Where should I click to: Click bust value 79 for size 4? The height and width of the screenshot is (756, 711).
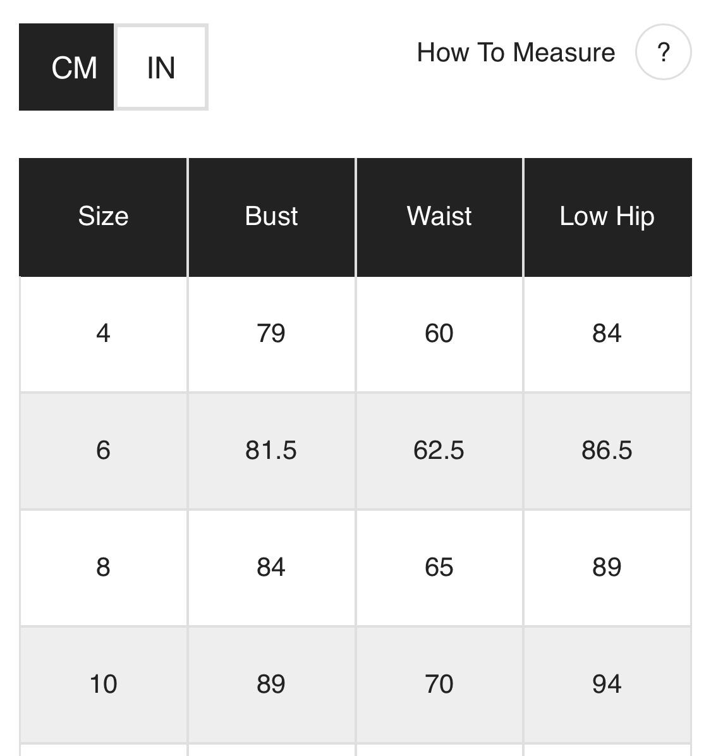coord(271,333)
